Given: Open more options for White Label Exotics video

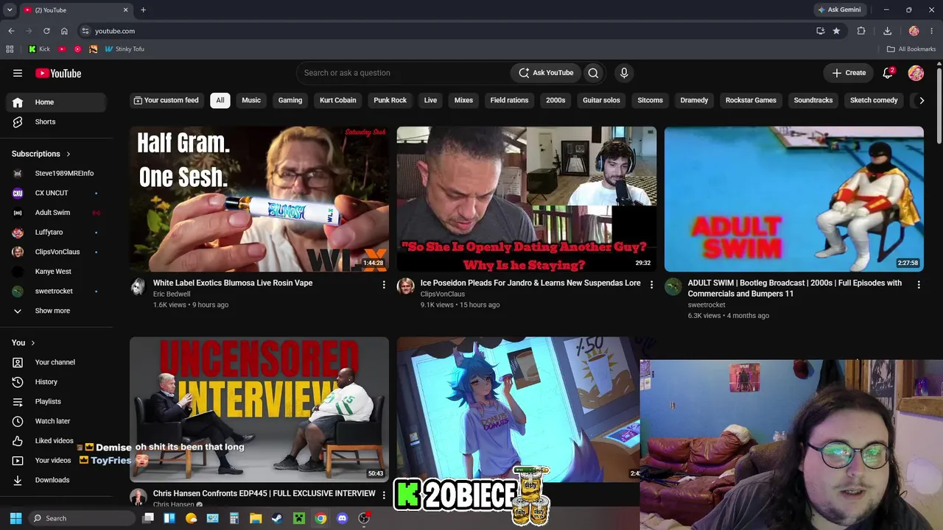Looking at the screenshot, I should [384, 284].
